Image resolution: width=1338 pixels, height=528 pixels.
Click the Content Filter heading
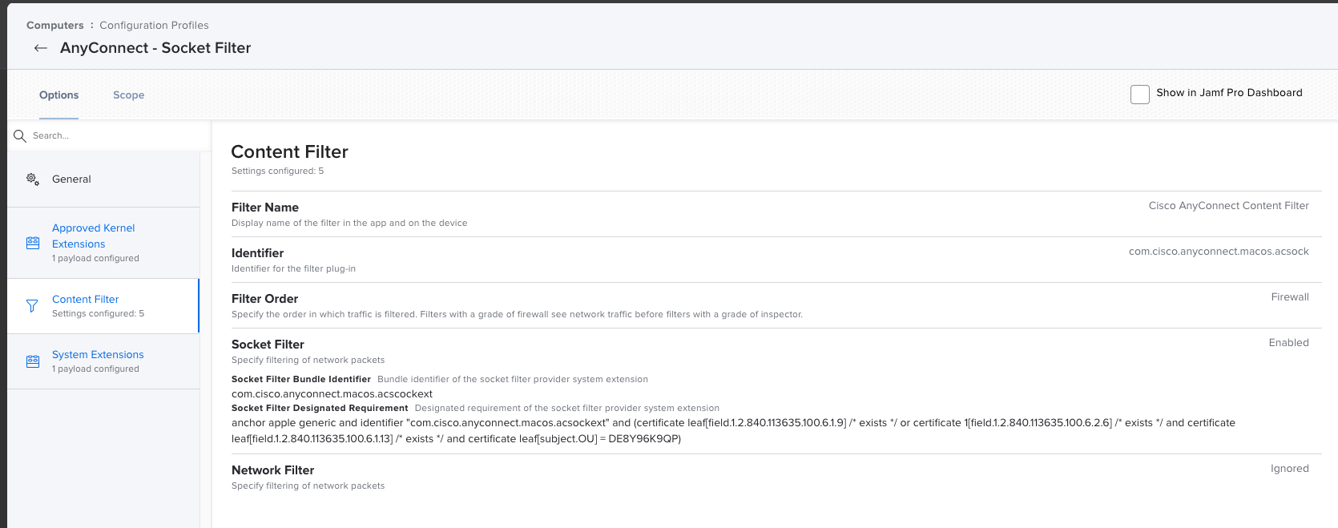[290, 151]
